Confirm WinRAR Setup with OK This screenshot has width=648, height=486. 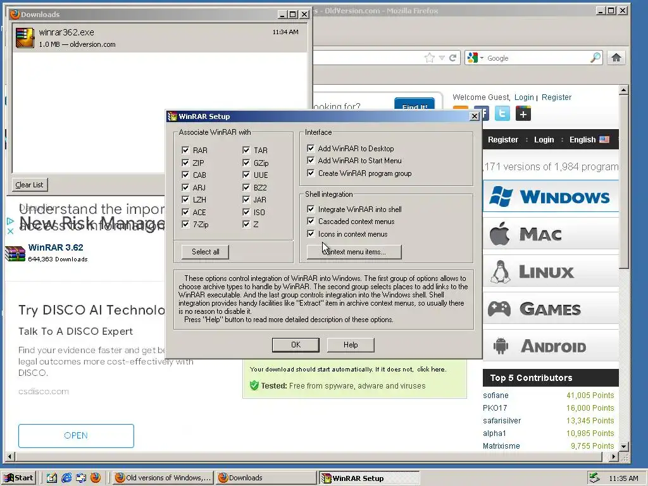[x=296, y=345]
